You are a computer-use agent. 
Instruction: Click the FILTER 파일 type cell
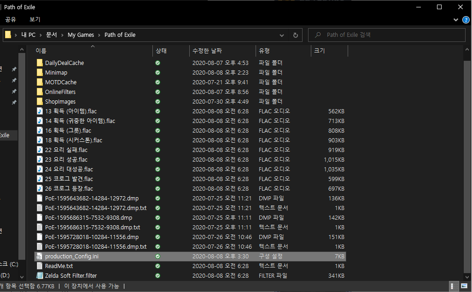pyautogui.click(x=273, y=275)
